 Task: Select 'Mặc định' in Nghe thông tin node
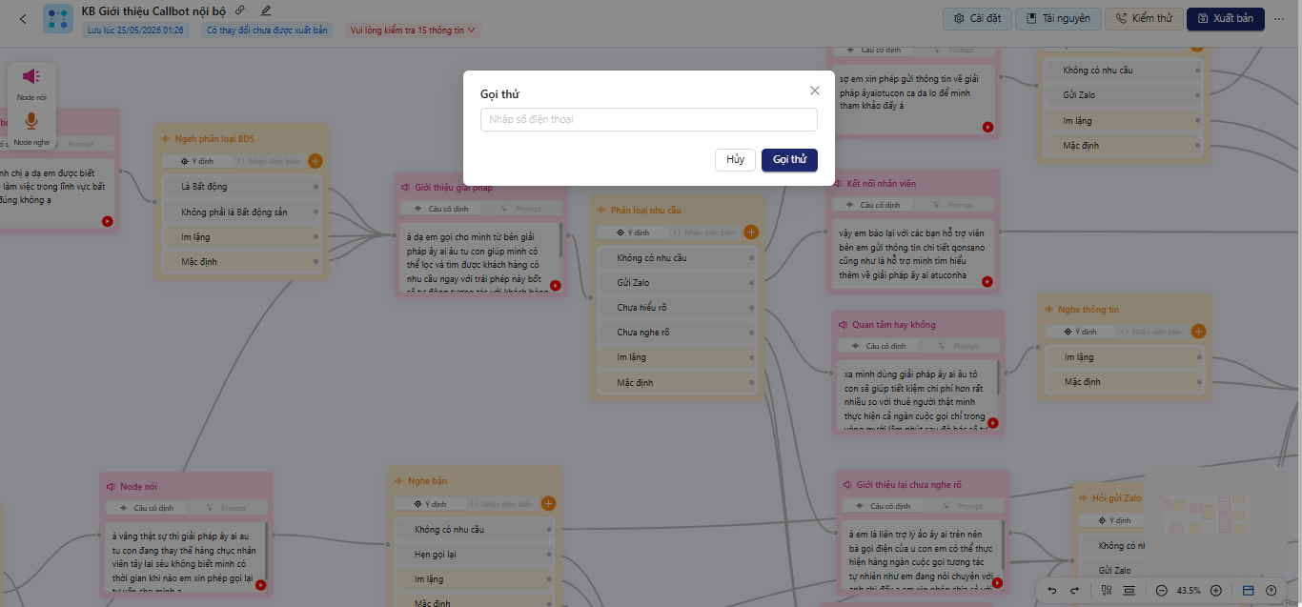(1125, 382)
